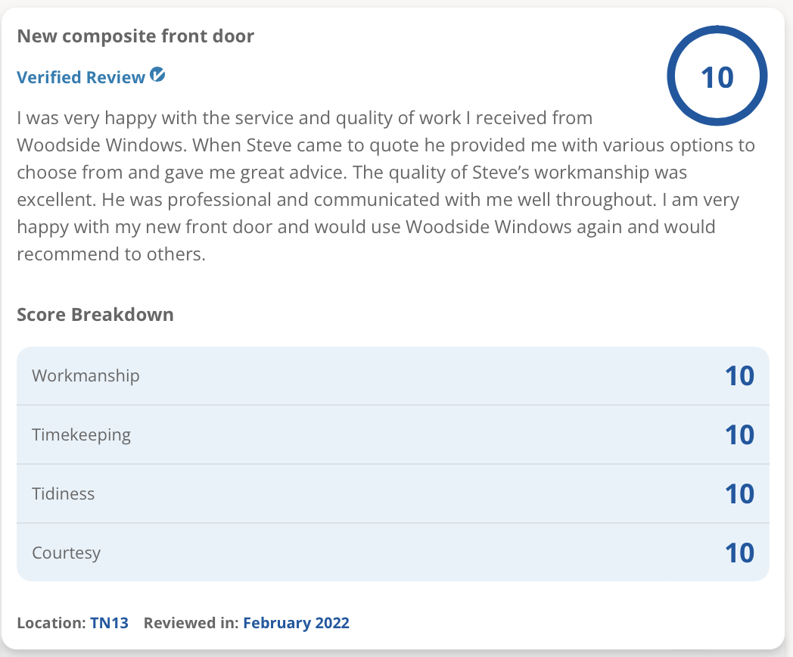Click the Location label text

pos(51,623)
